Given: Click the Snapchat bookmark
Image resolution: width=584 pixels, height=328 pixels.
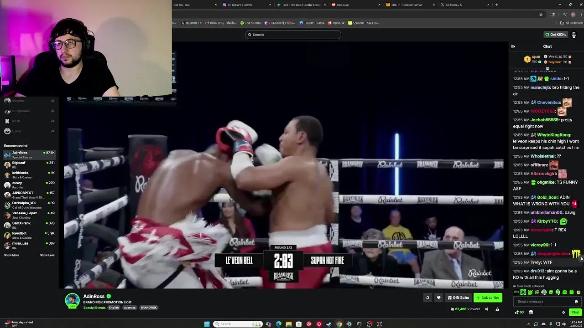Looking at the screenshot, I should (363, 23).
